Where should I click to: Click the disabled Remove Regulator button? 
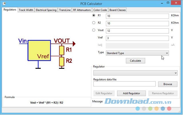pos(163,93)
